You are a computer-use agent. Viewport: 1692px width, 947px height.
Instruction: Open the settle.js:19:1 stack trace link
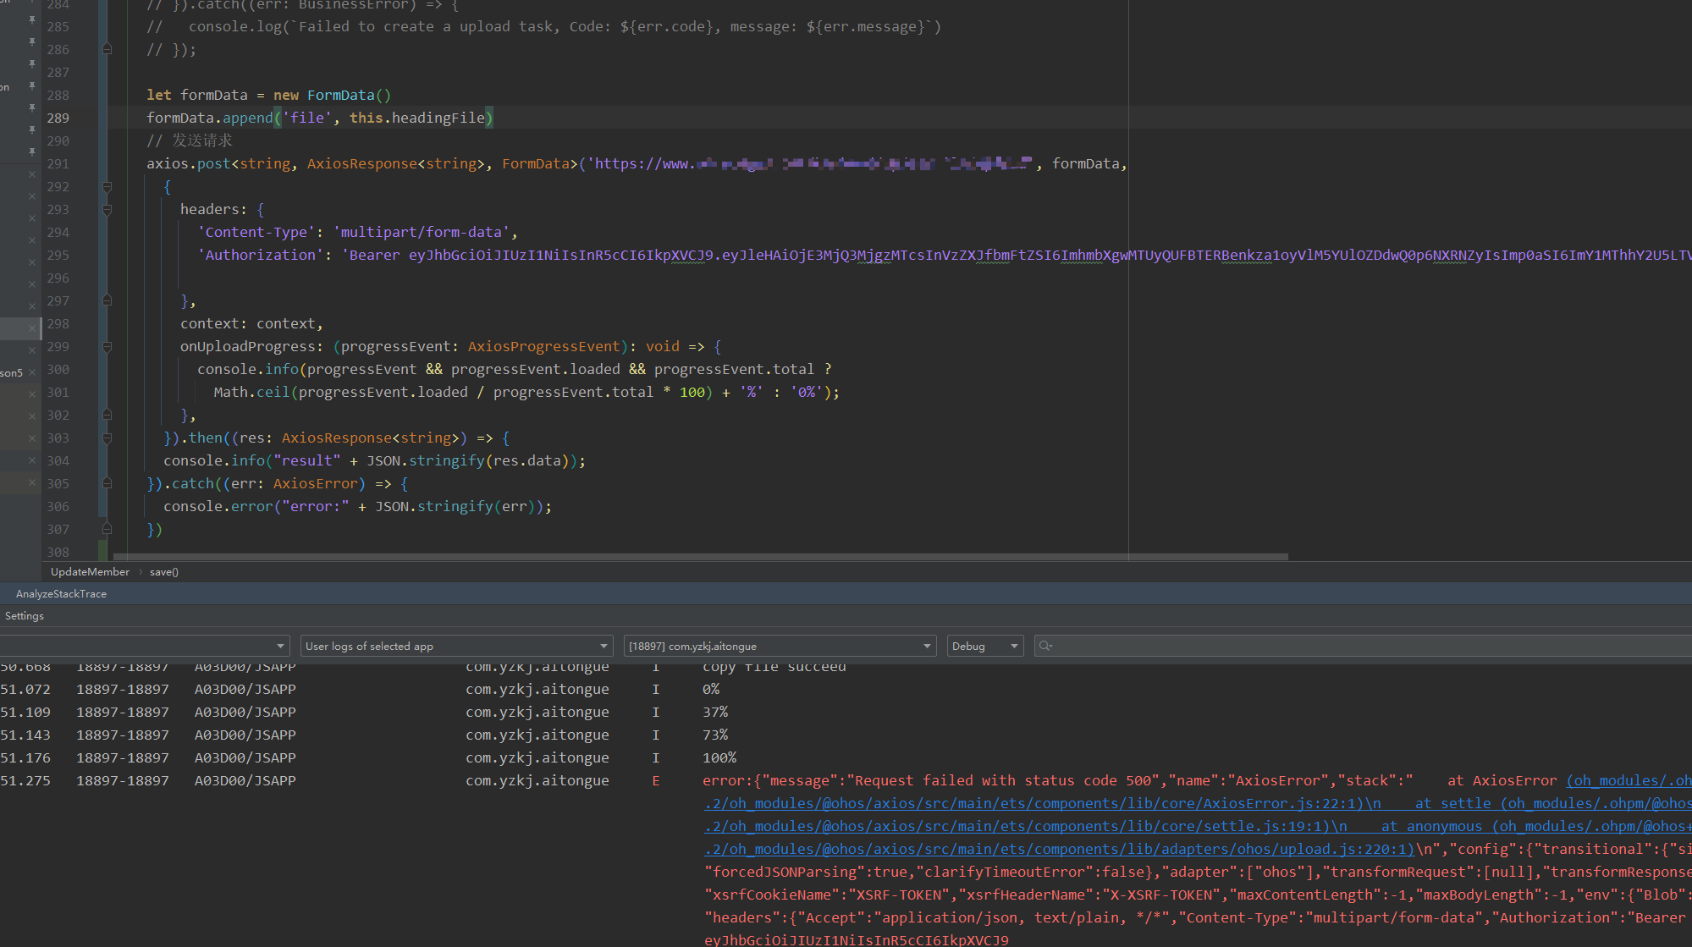1017,826
